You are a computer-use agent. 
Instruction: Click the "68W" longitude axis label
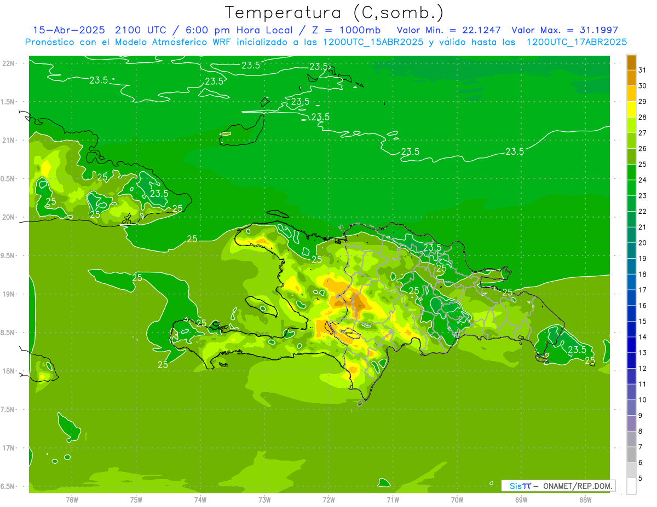tap(585, 500)
